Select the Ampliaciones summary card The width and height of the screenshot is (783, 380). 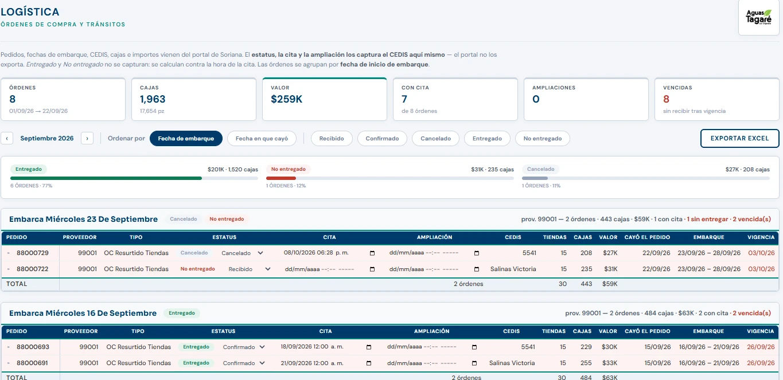pyautogui.click(x=586, y=99)
